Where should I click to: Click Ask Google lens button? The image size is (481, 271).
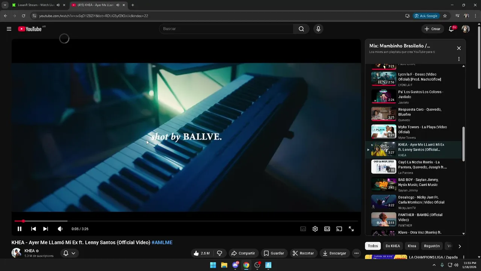(426, 16)
